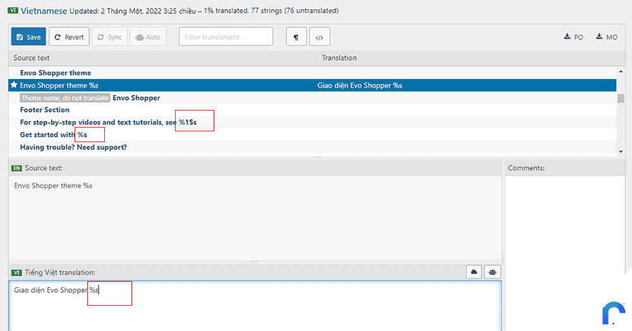Click the Auto translate button
Screen dimensions: 632x331
coord(148,37)
